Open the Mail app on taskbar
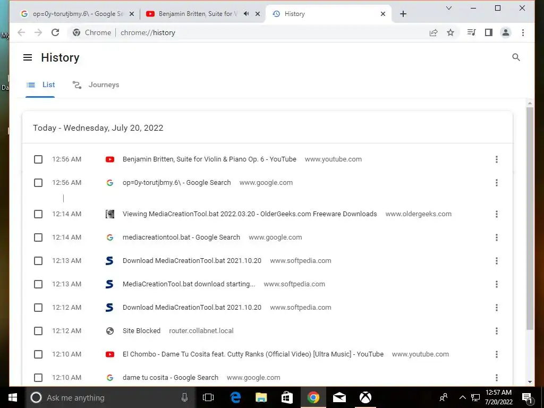Screen dimensions: 544x408 click(339, 397)
